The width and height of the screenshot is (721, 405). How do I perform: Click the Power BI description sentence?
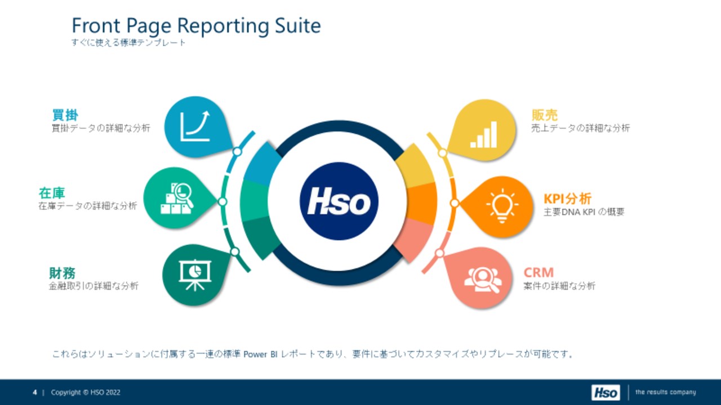pyautogui.click(x=313, y=354)
